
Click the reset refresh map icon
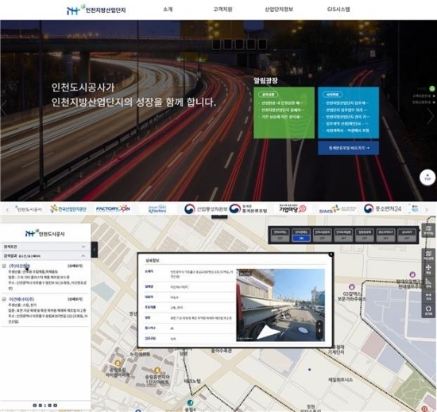click(x=428, y=310)
